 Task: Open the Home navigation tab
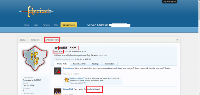[x=26, y=25]
